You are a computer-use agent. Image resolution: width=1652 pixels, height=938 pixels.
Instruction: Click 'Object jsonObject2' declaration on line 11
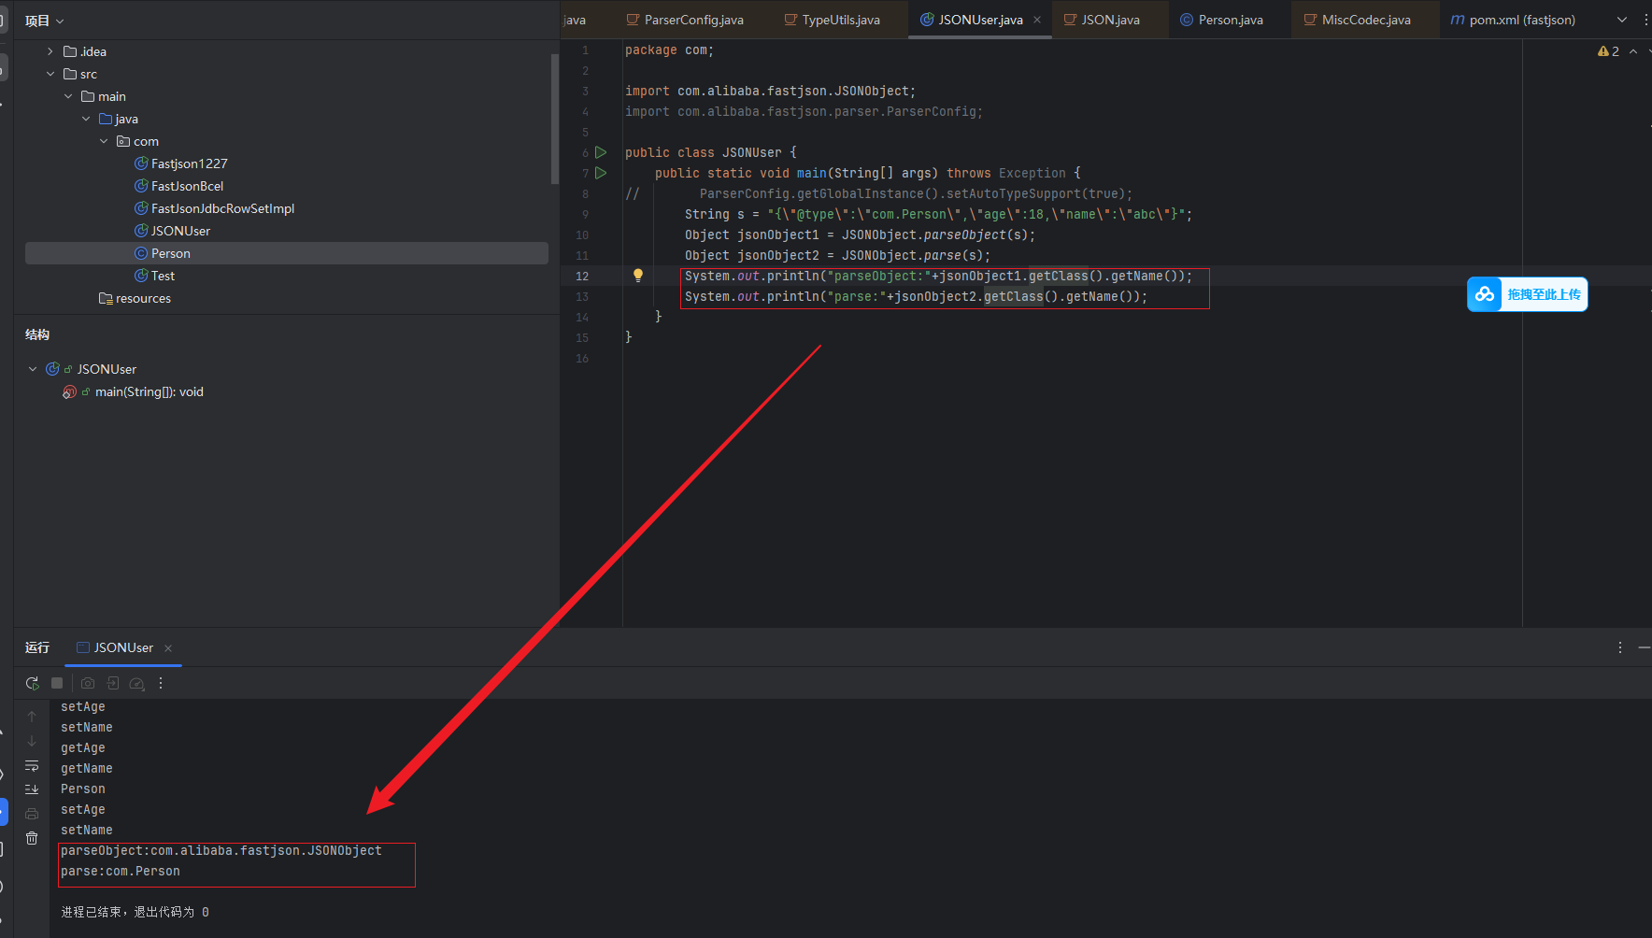837,256
